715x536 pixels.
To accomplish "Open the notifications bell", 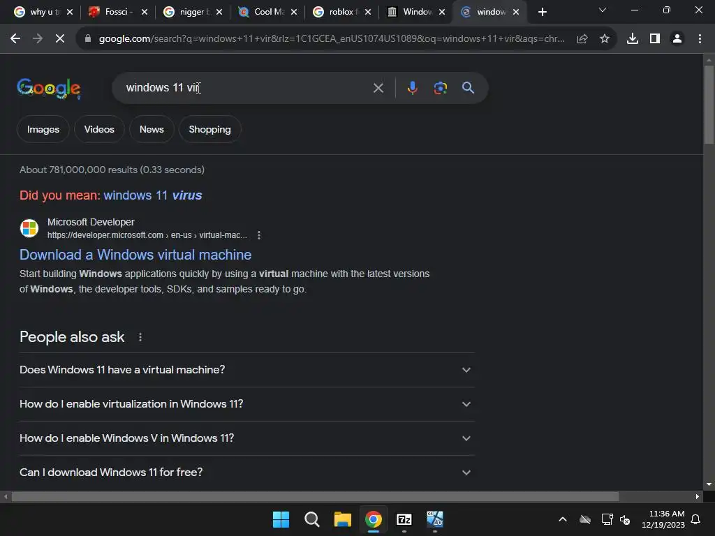I will click(x=696, y=519).
